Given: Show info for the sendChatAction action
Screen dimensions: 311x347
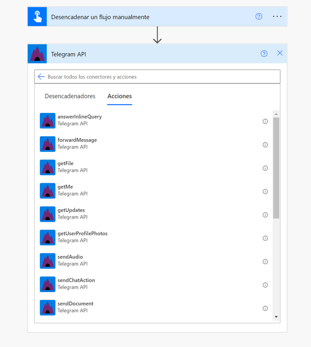Looking at the screenshot, I should (265, 285).
